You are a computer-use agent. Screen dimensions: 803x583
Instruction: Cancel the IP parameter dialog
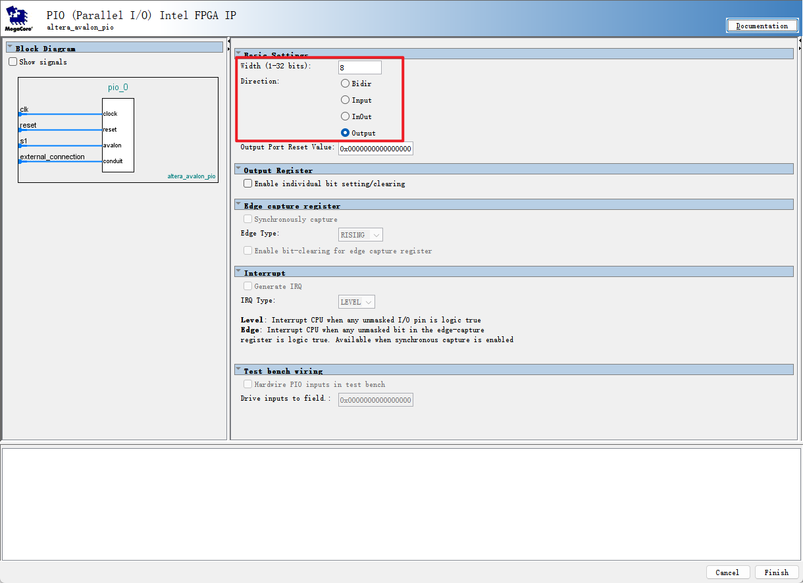coord(728,572)
